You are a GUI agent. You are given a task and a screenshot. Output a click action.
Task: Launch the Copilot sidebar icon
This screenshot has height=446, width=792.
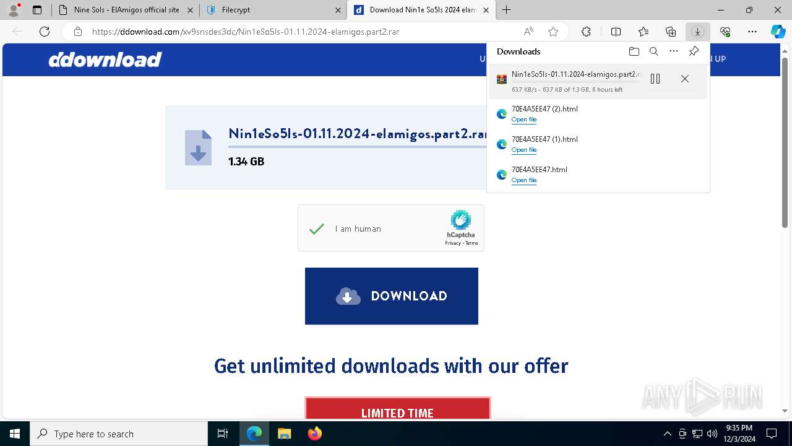[778, 32]
